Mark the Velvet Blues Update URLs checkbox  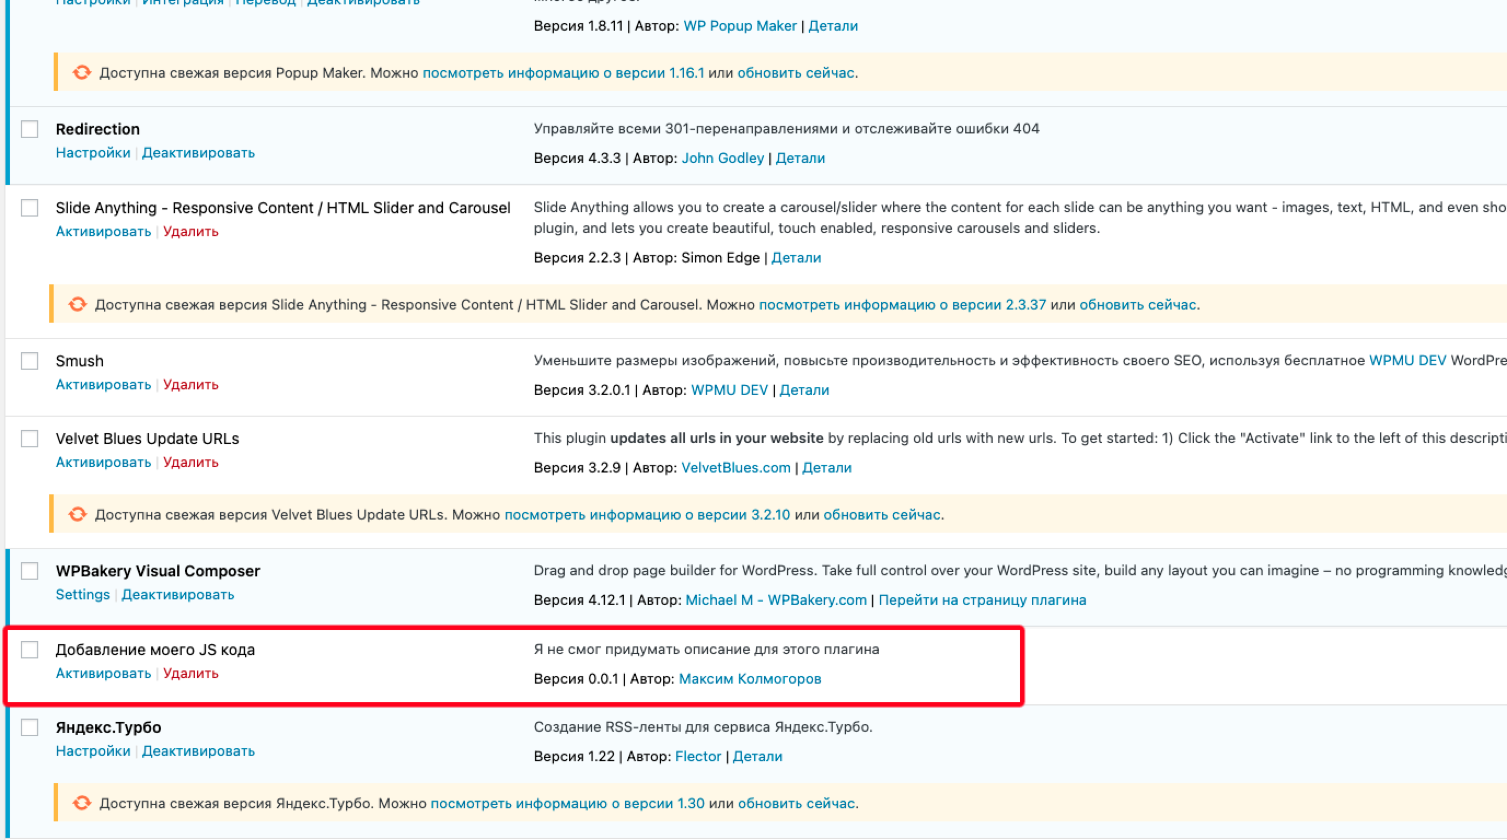pos(30,439)
